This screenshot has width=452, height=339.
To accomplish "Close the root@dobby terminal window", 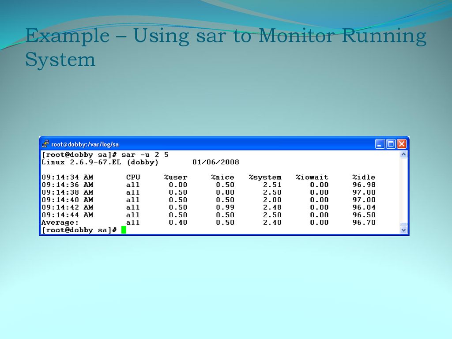I will [402, 144].
